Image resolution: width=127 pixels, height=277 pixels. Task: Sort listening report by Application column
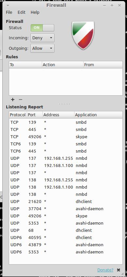98,115
